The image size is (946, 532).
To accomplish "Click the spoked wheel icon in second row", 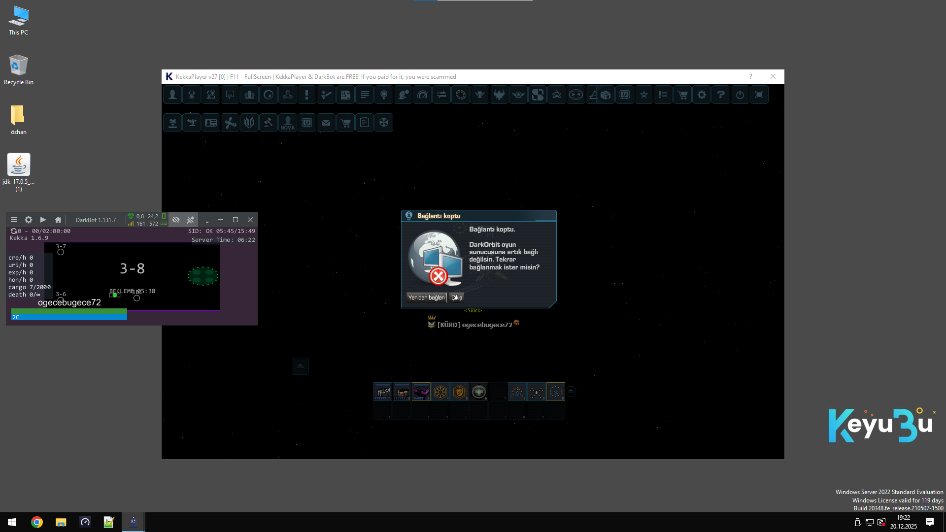I will (x=384, y=123).
